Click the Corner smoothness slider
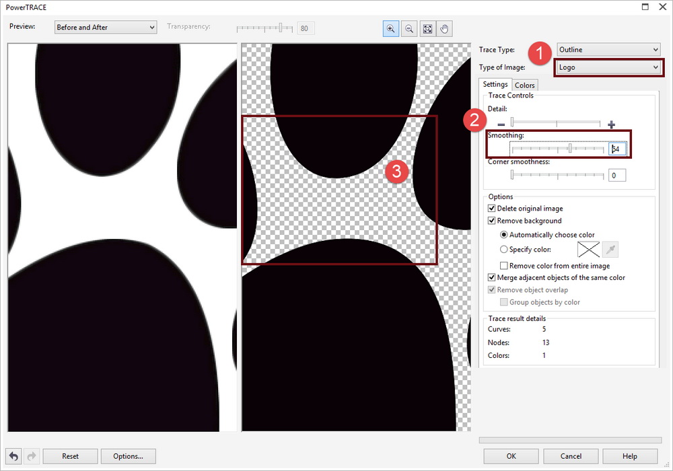 point(557,175)
